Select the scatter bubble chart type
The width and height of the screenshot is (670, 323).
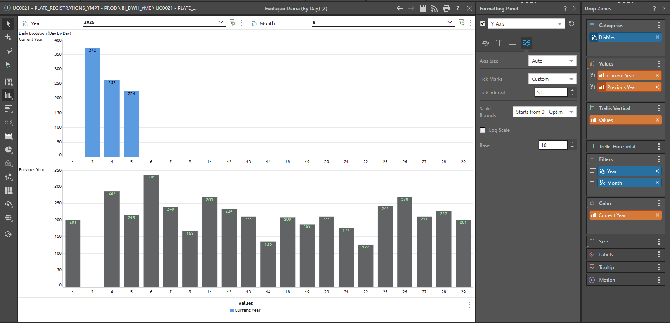8,177
